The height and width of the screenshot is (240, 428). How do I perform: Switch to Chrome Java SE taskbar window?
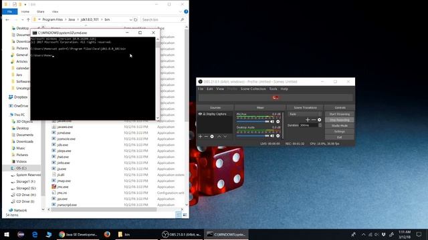(78, 234)
